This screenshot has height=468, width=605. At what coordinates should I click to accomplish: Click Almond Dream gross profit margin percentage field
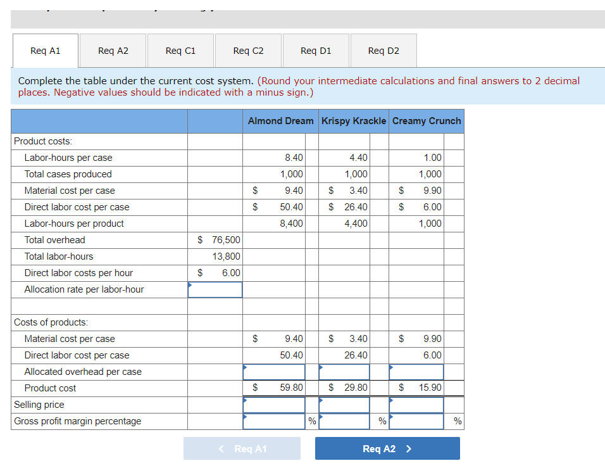pyautogui.click(x=274, y=421)
